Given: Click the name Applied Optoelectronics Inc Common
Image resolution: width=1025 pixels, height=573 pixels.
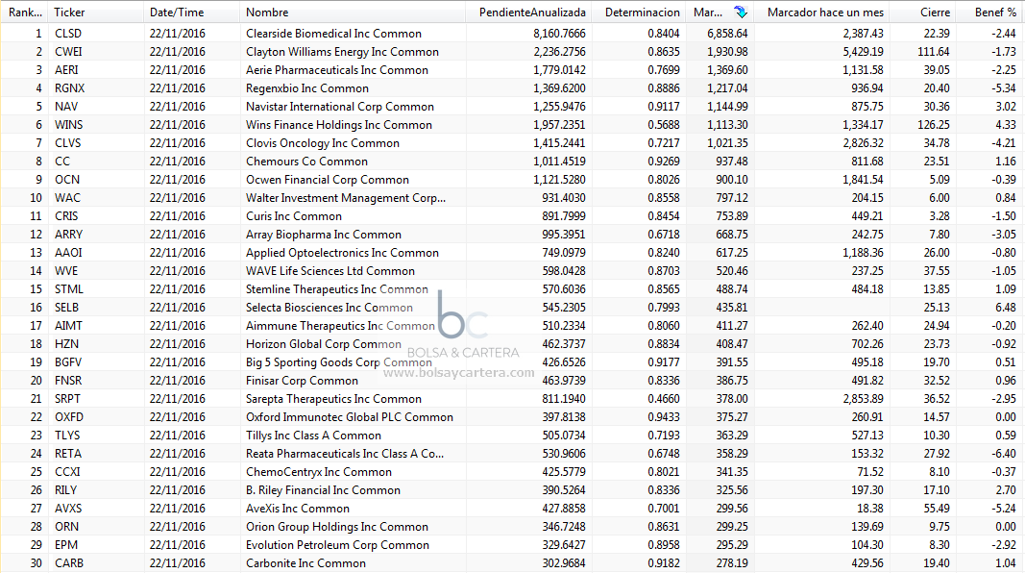Looking at the screenshot, I should click(343, 253).
